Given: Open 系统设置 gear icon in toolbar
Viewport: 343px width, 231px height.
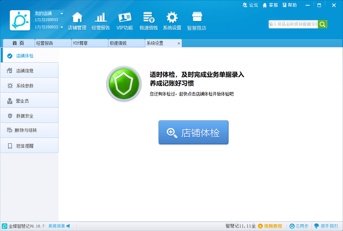Looking at the screenshot, I should coord(172,17).
